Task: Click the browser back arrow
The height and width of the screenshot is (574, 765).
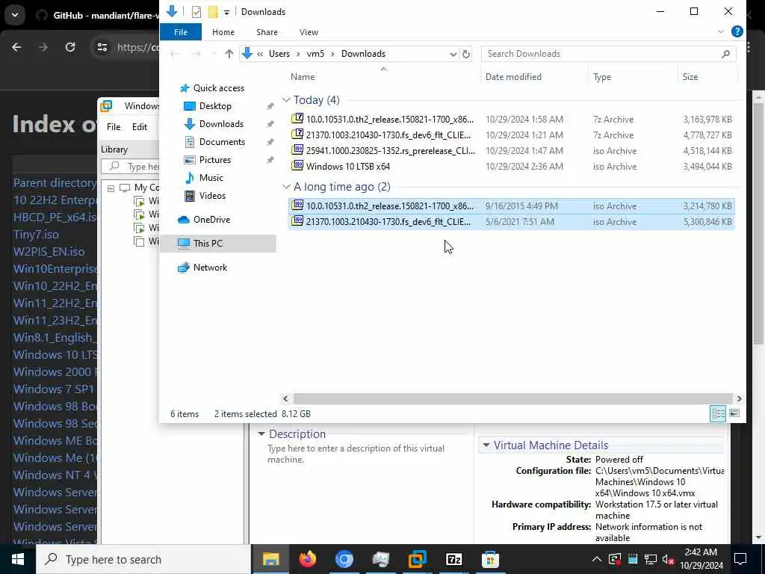Action: 16,47
